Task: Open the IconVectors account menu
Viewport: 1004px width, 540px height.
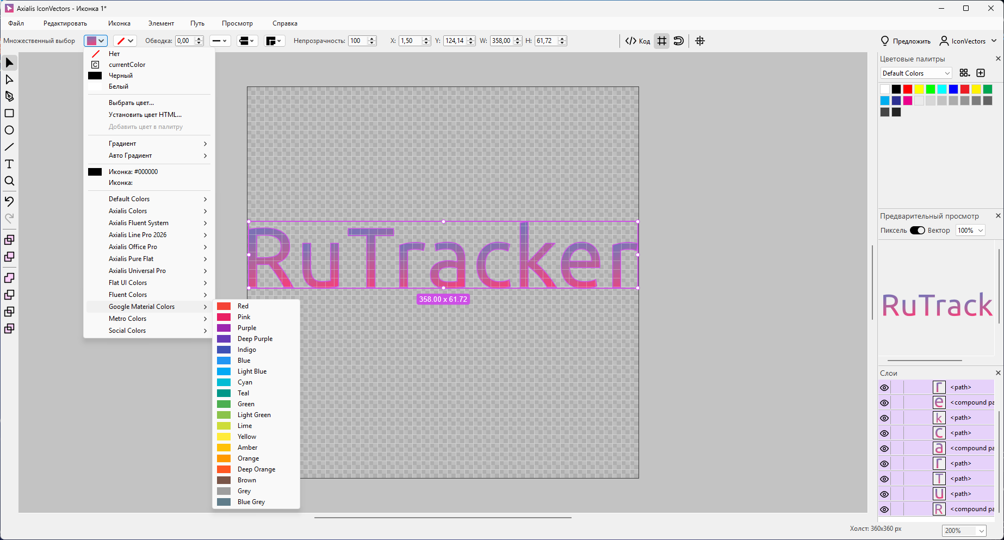Action: (x=968, y=41)
